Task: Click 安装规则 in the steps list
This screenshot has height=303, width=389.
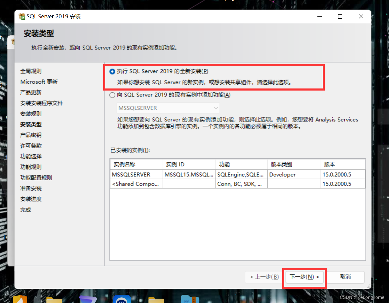Action: (x=31, y=114)
